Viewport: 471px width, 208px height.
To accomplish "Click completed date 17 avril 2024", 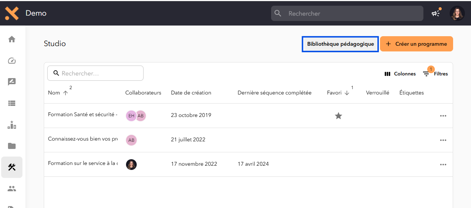I will point(253,164).
